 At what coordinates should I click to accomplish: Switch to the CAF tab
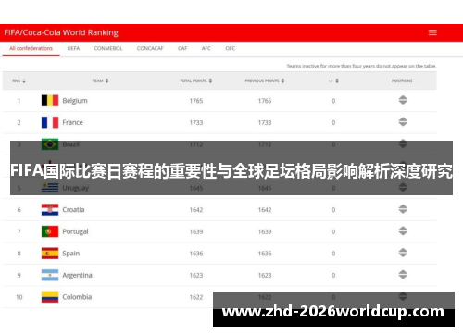click(x=182, y=48)
